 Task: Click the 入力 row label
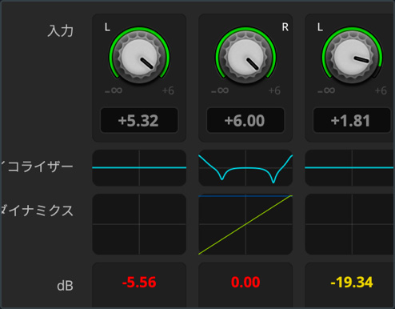[61, 30]
